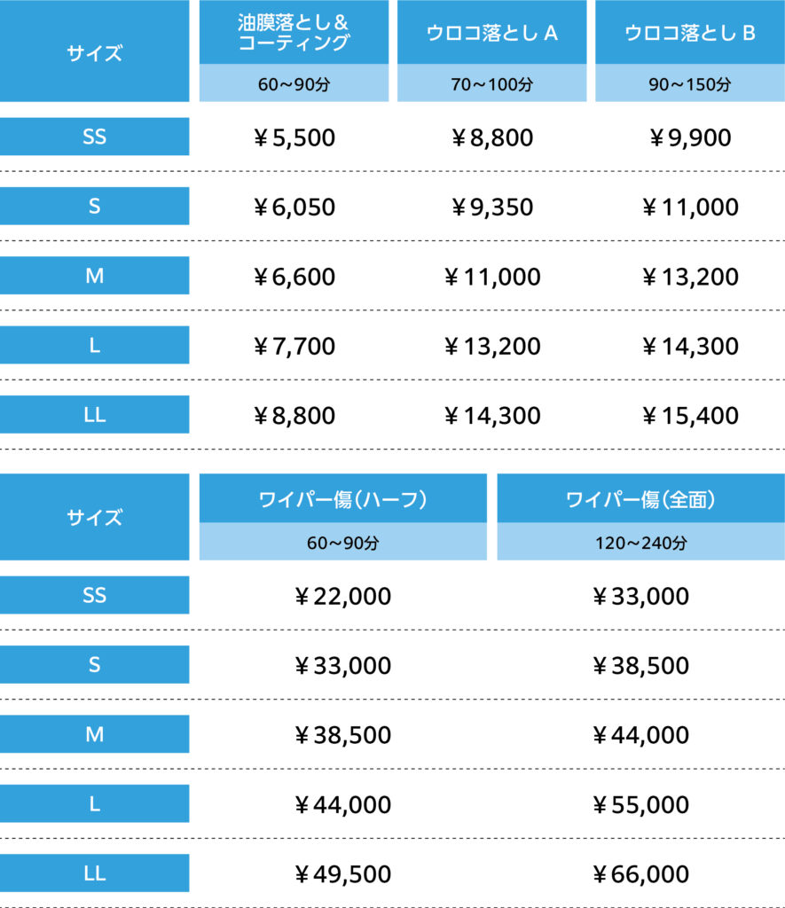Click the ウロコ落とし B column header
785x908 pixels.
689,33
